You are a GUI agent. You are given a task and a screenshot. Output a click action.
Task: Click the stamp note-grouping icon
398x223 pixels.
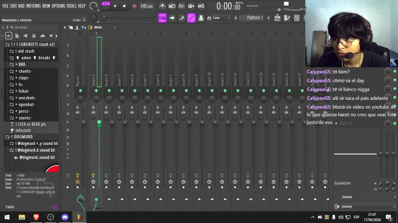click(x=201, y=18)
